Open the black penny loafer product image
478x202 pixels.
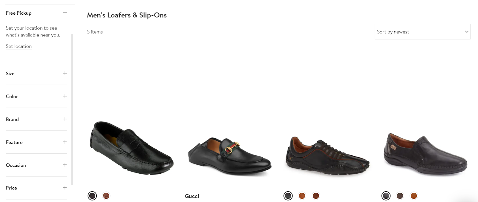[x=132, y=148]
